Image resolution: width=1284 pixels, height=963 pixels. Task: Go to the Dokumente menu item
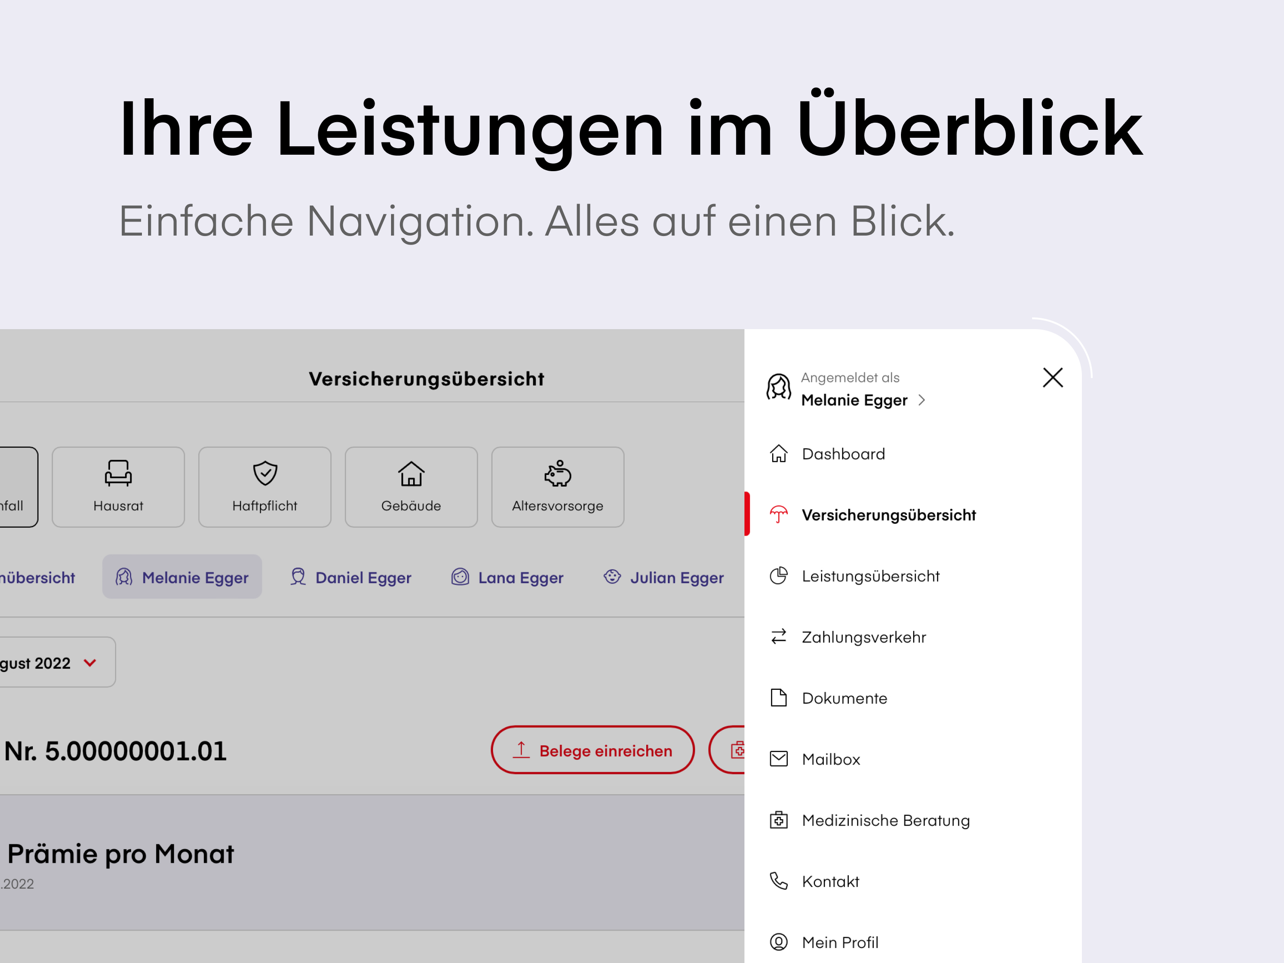pyautogui.click(x=844, y=698)
